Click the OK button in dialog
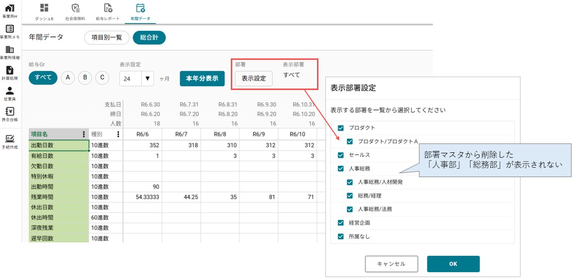This screenshot has width=575, height=280. [x=453, y=264]
